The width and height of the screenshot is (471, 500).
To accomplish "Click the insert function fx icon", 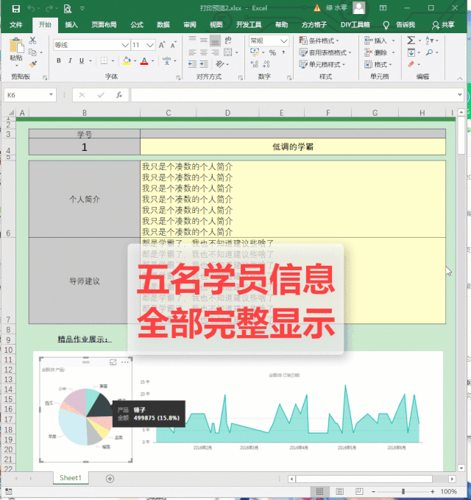I will (x=119, y=95).
